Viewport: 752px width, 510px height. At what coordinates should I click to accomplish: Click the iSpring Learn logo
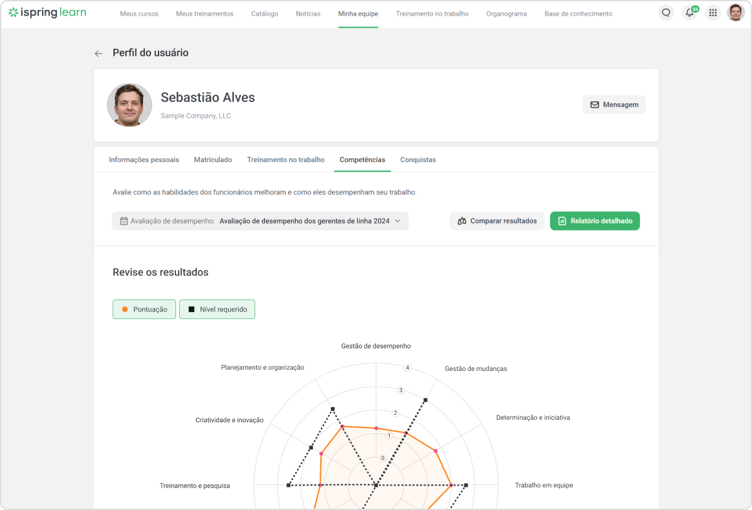[48, 13]
